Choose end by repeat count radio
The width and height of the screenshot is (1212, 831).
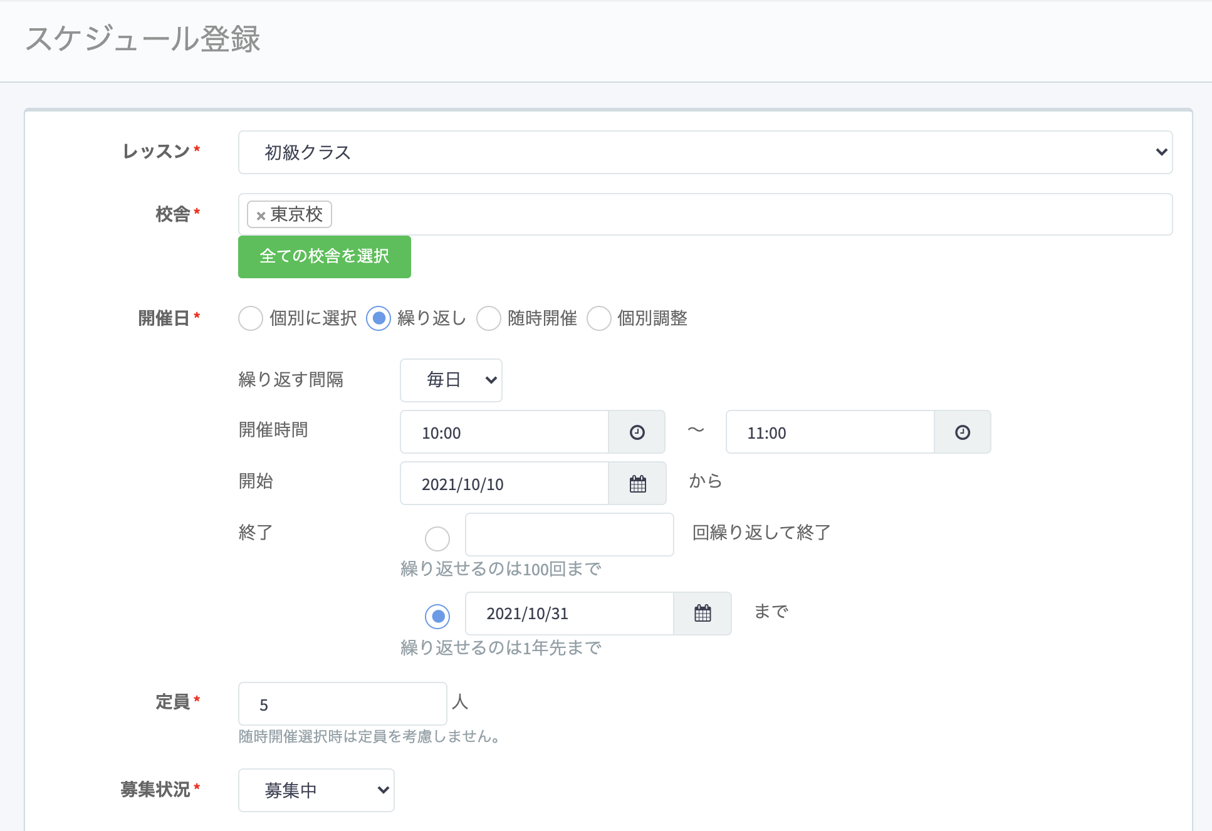click(437, 538)
